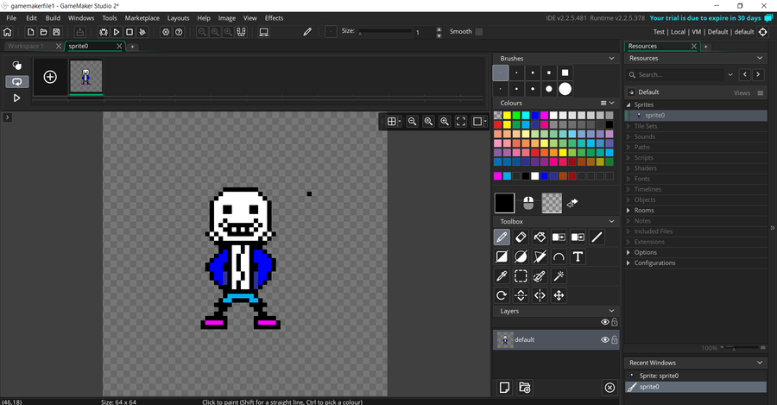Switch to the Workspace 1 tab
The width and height of the screenshot is (777, 405).
coord(26,46)
